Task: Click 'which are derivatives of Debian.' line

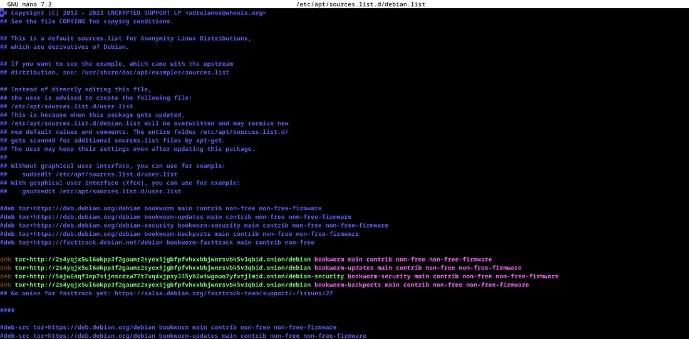Action: tap(65, 46)
